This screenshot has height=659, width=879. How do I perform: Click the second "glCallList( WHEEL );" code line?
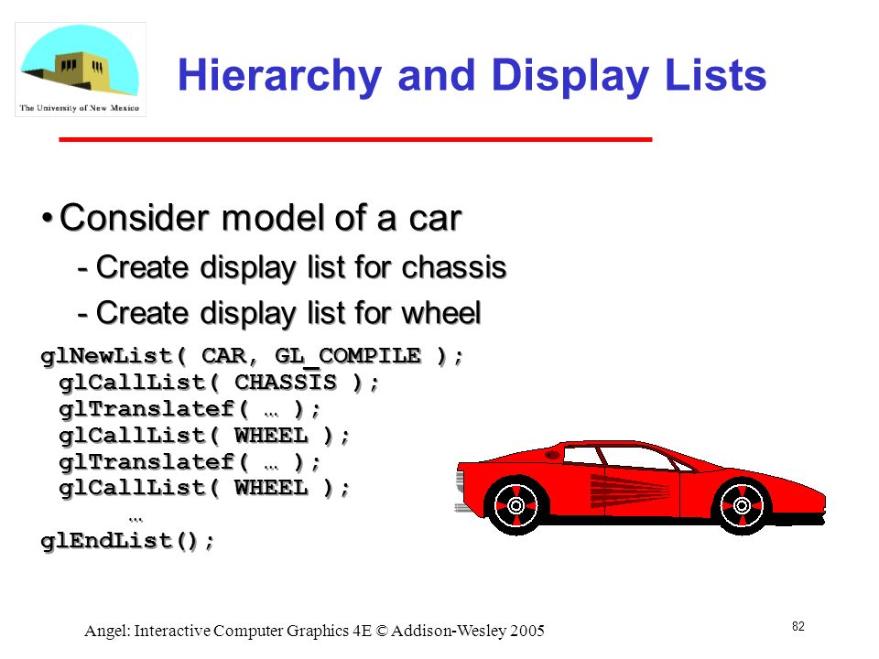[204, 488]
